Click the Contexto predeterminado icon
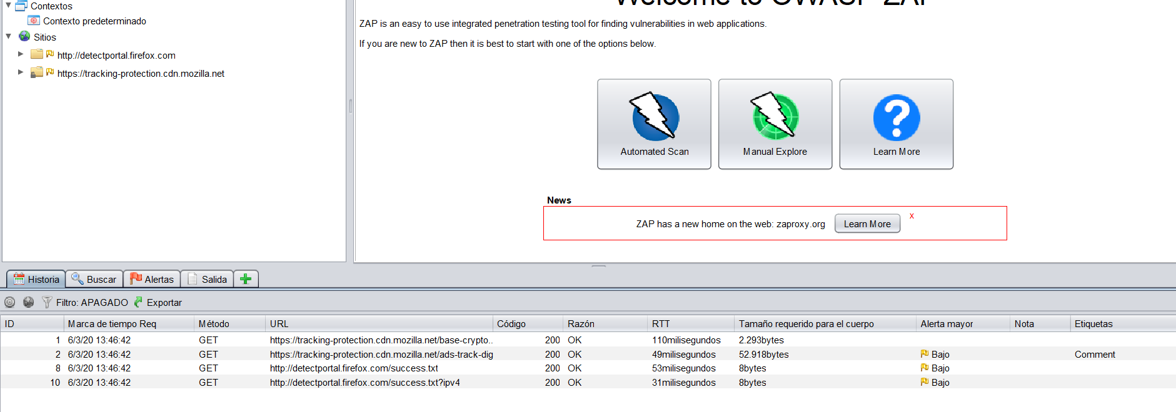Screen dimensions: 1176x412 tap(34, 21)
